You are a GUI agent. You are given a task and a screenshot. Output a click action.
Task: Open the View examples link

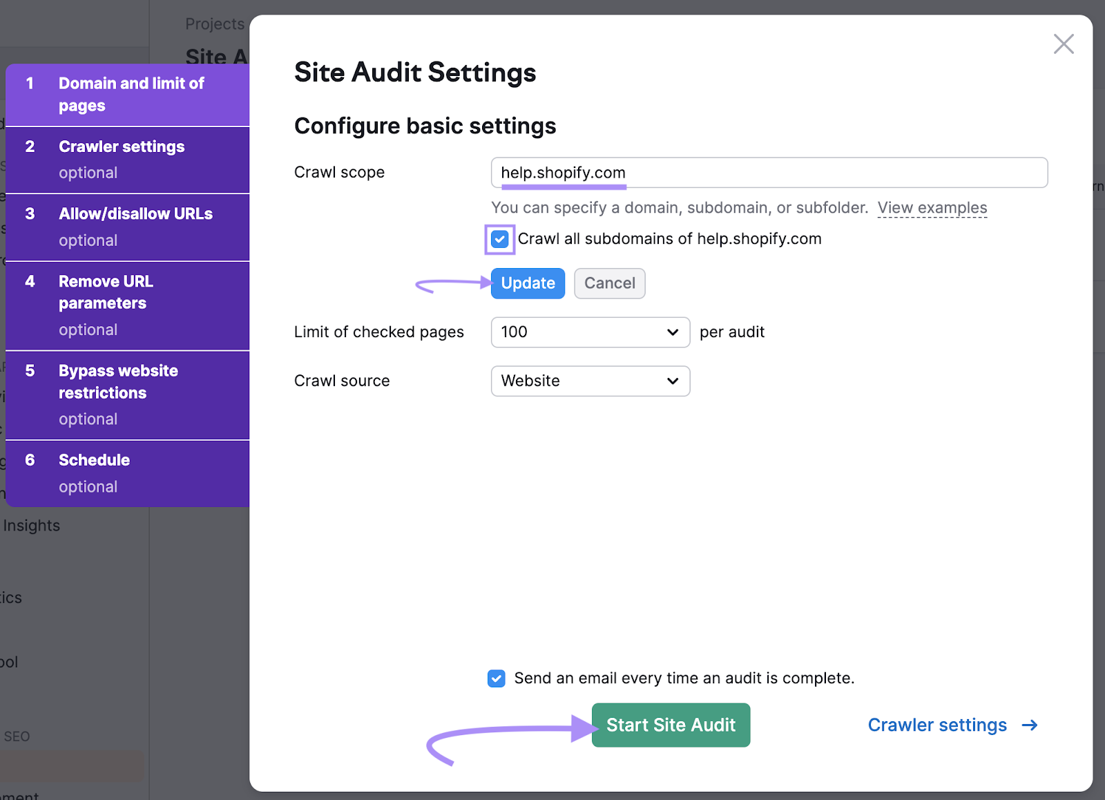[932, 207]
